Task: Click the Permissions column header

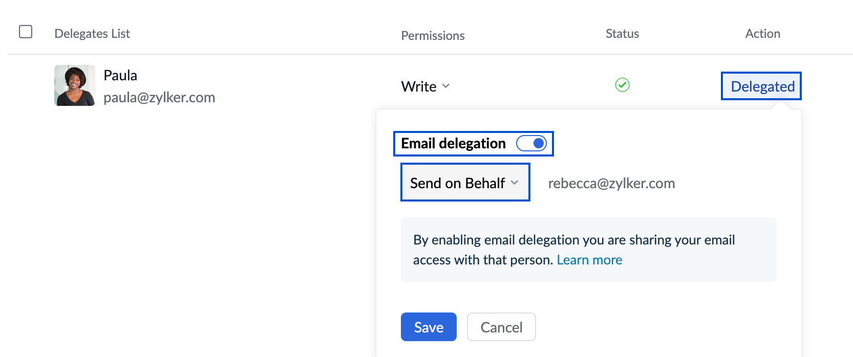Action: pos(433,36)
